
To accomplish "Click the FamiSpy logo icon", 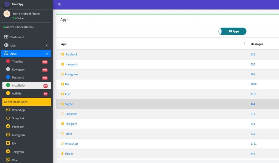I will point(7,4).
